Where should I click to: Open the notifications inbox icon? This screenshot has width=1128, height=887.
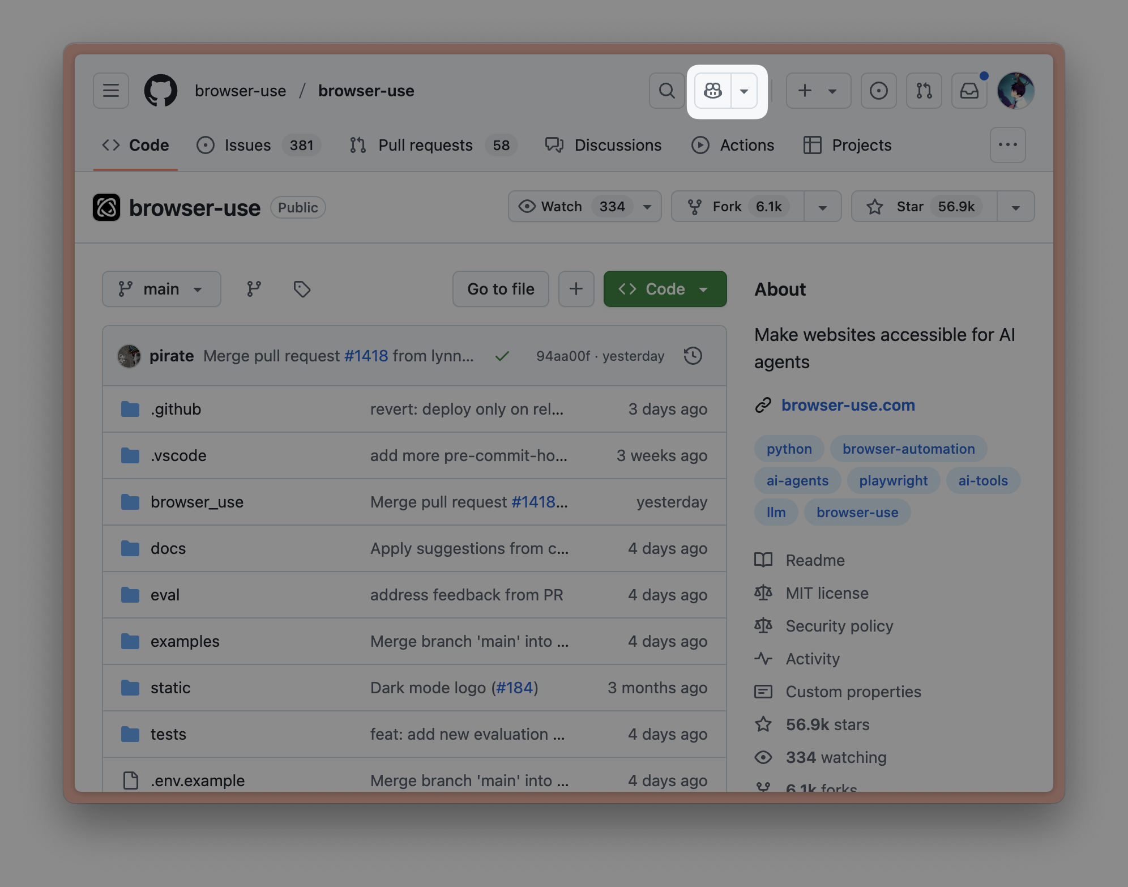tap(969, 91)
